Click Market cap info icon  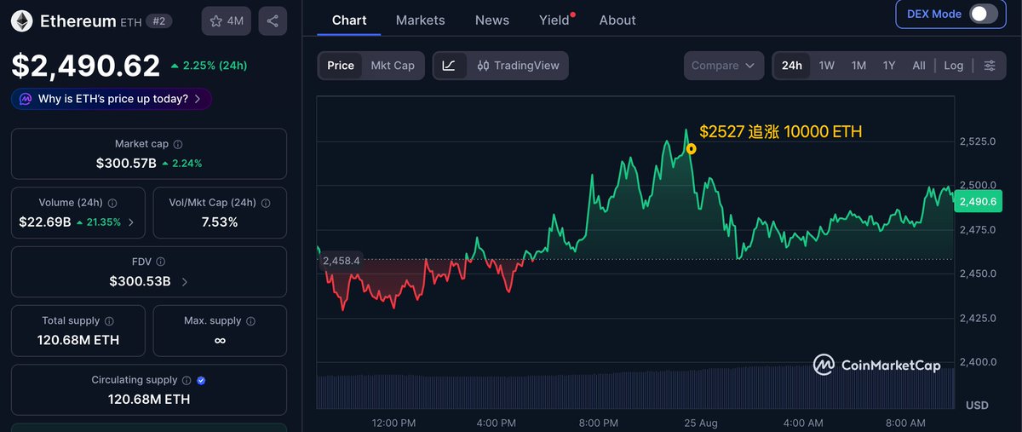point(178,145)
